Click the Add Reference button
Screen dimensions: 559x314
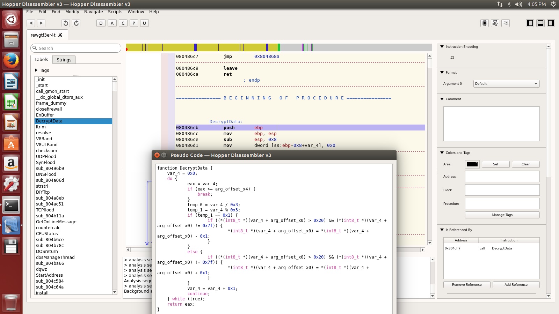pyautogui.click(x=516, y=285)
